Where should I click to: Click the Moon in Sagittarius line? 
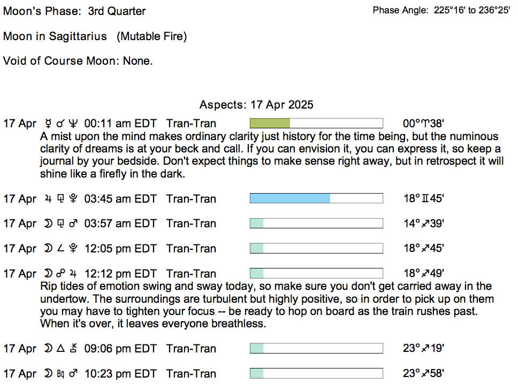tap(95, 36)
